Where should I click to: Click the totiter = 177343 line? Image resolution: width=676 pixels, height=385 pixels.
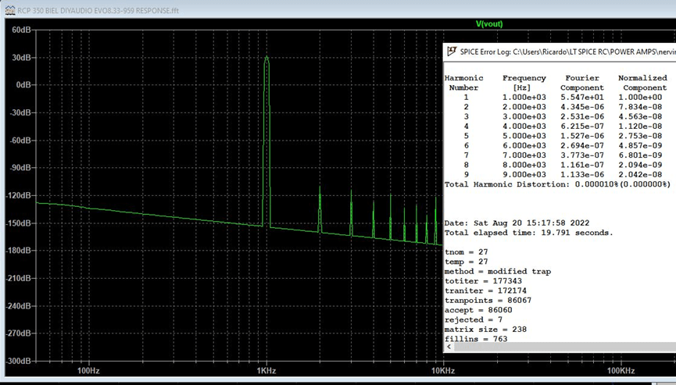point(483,281)
